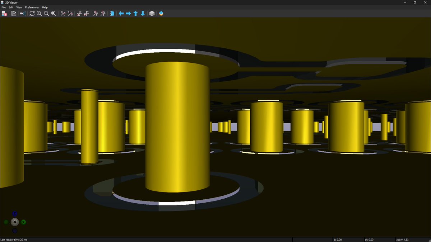Open the File menu

tap(4, 7)
